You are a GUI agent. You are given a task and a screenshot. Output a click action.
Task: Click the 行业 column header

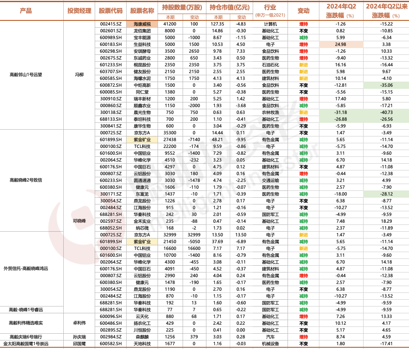[x=270, y=8]
